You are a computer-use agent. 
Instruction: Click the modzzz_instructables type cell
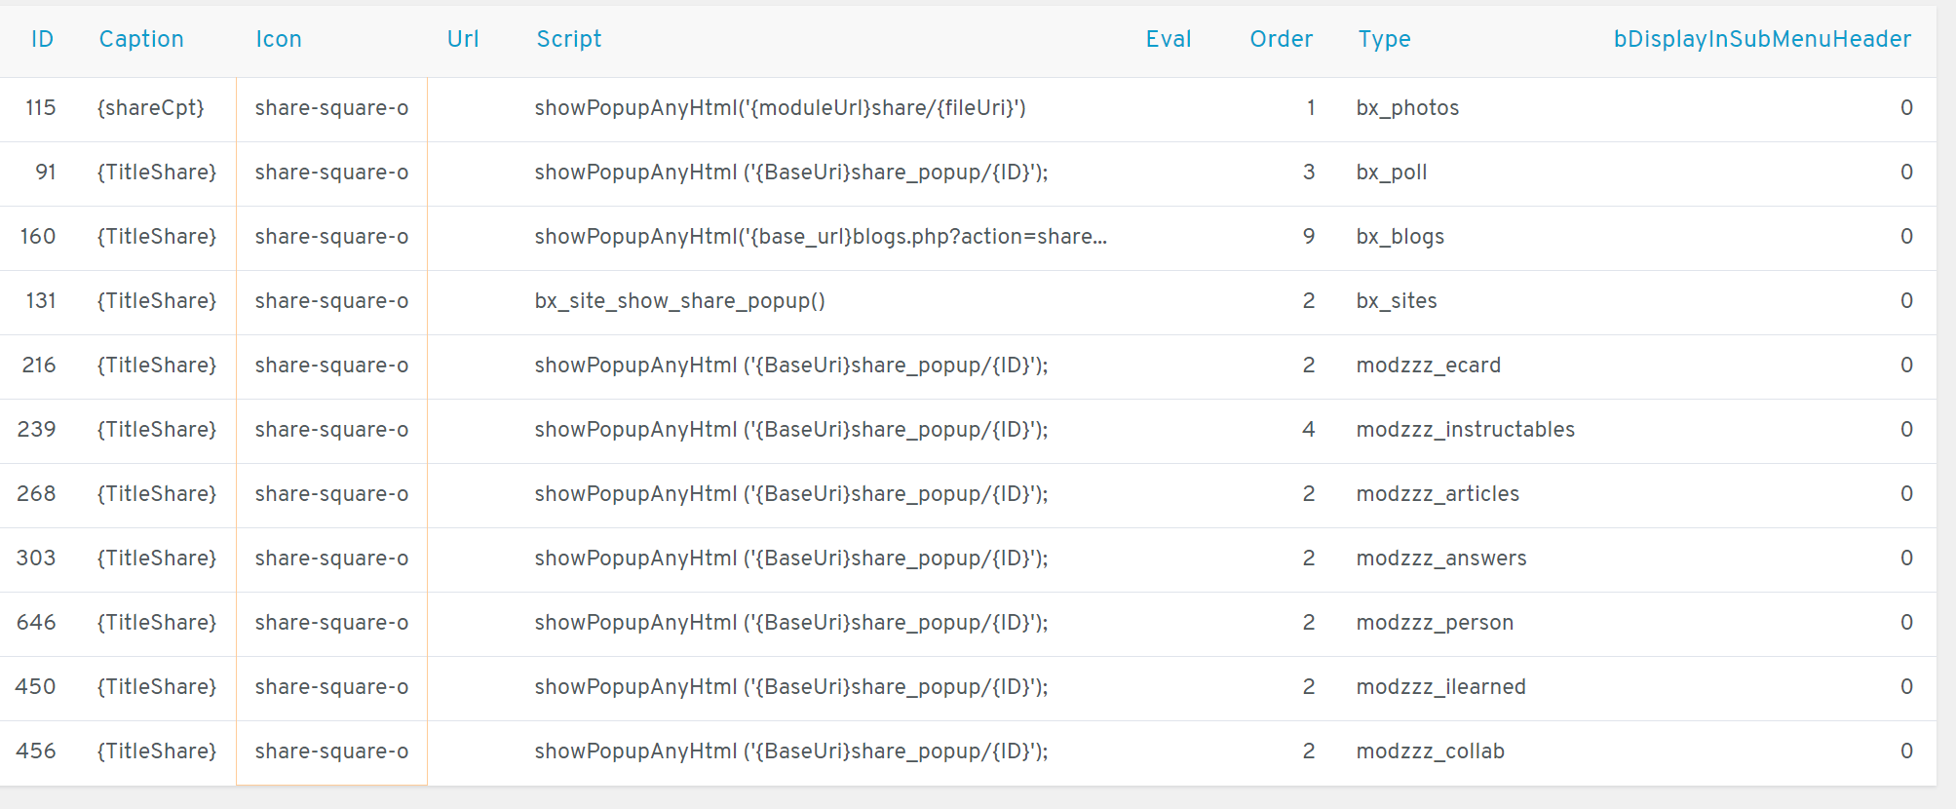tap(1465, 430)
